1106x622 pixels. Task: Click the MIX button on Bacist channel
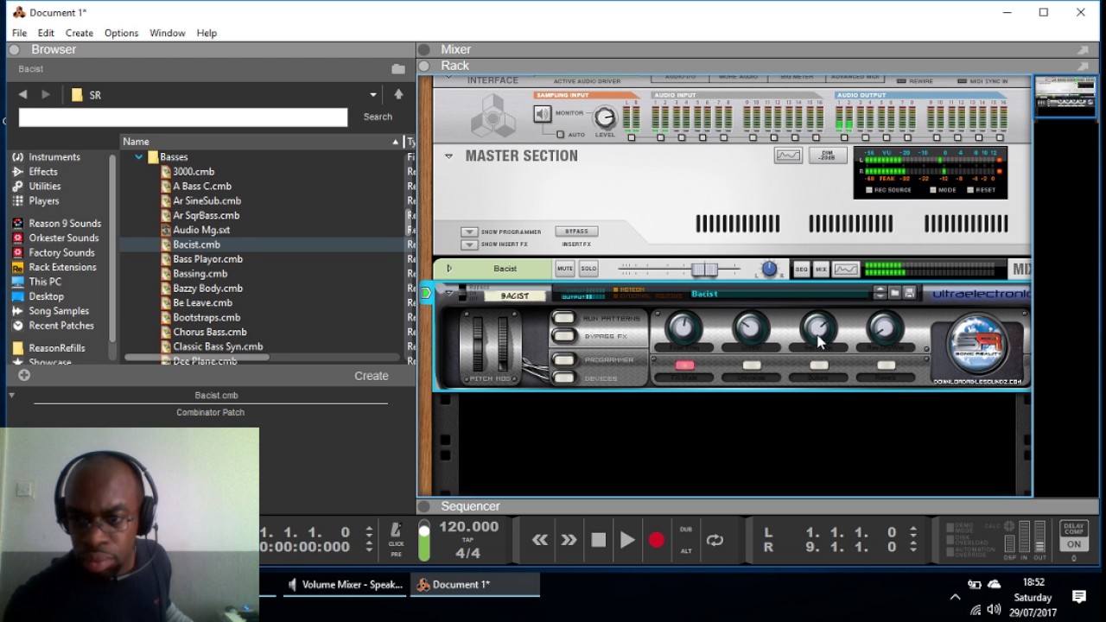pyautogui.click(x=821, y=270)
